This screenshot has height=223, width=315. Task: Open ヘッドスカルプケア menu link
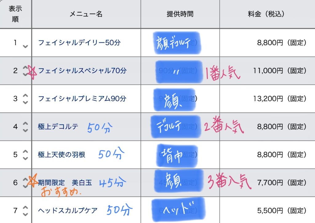click(68, 211)
